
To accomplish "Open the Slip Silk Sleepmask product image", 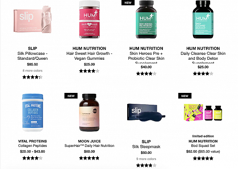I will coord(146,113).
